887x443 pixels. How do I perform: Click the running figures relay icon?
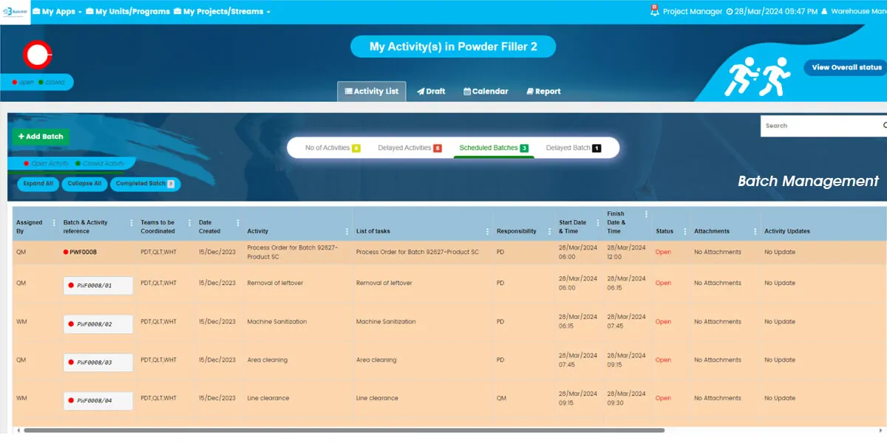(758, 78)
